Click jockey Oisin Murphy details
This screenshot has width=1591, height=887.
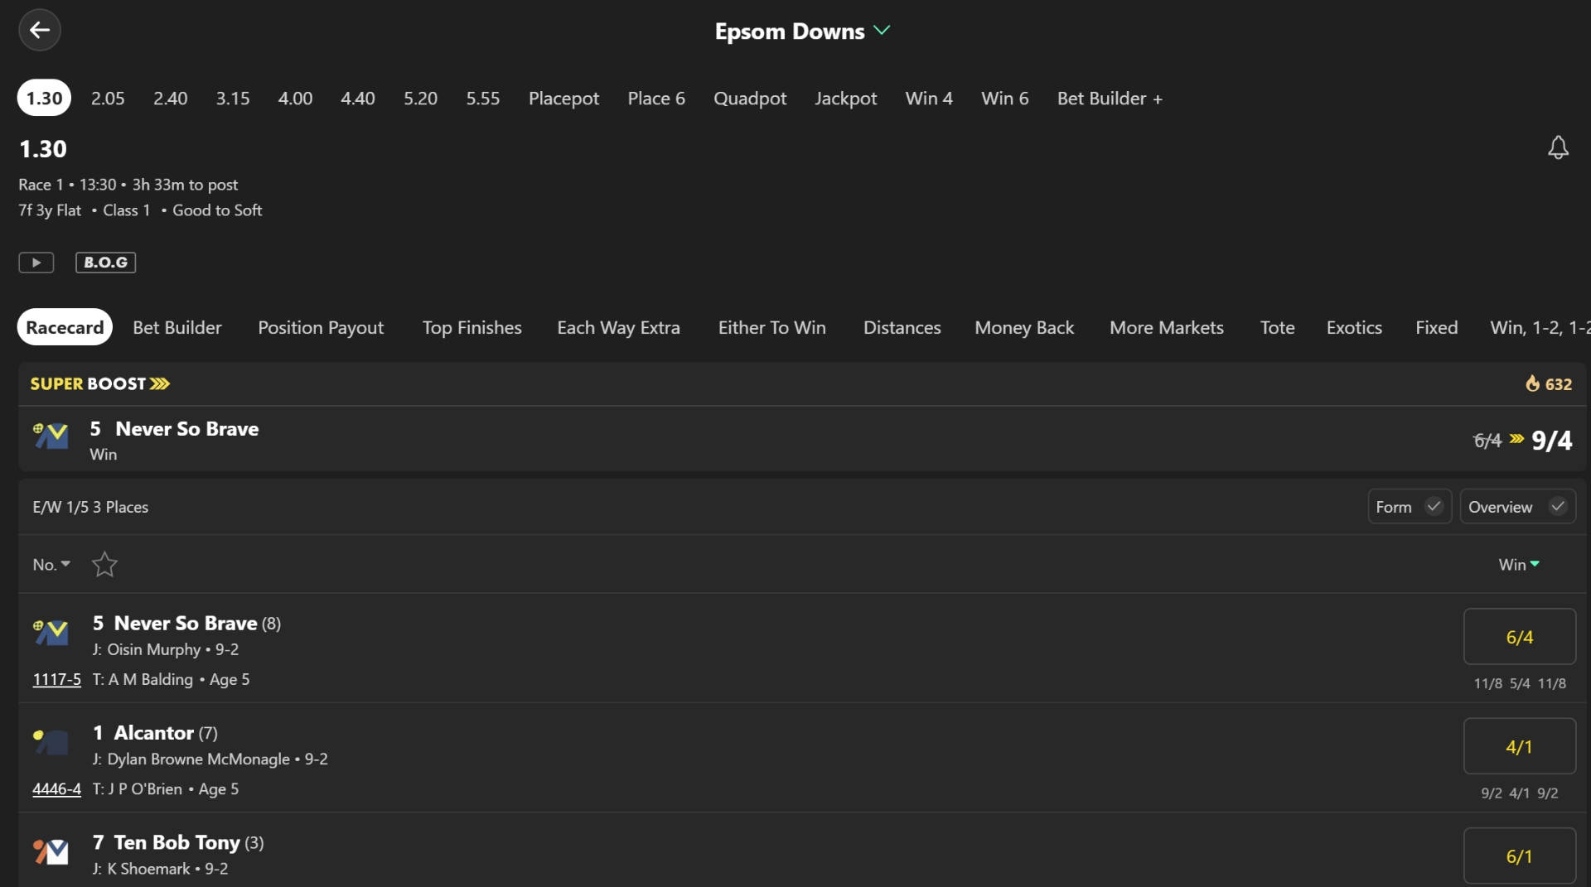tap(154, 649)
